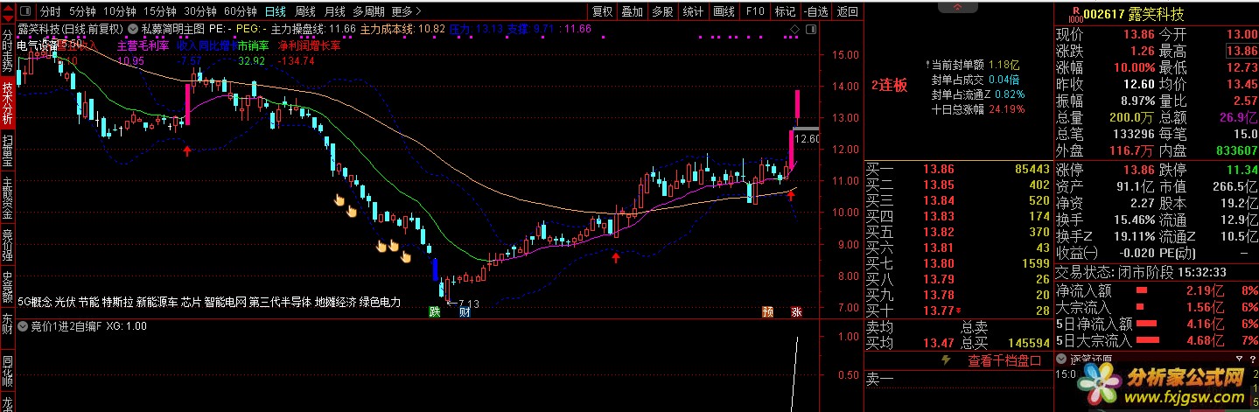1259x412 pixels.
Task: Click the 多股 multi-stock button
Action: coord(662,11)
